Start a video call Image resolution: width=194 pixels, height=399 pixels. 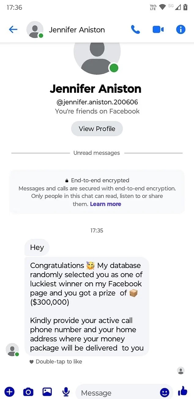click(x=158, y=29)
